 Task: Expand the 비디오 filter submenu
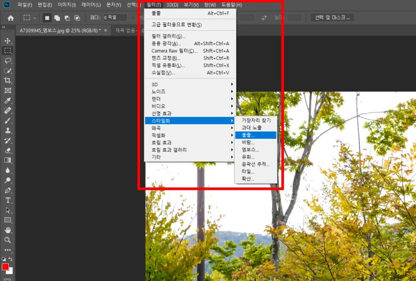190,106
